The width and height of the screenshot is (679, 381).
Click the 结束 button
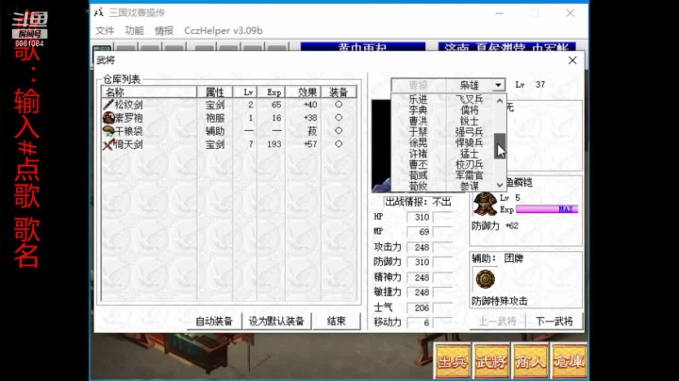point(336,322)
